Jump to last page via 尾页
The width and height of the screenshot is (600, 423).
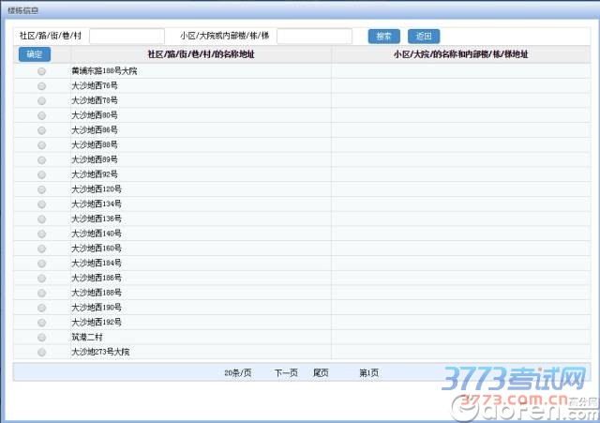(321, 373)
